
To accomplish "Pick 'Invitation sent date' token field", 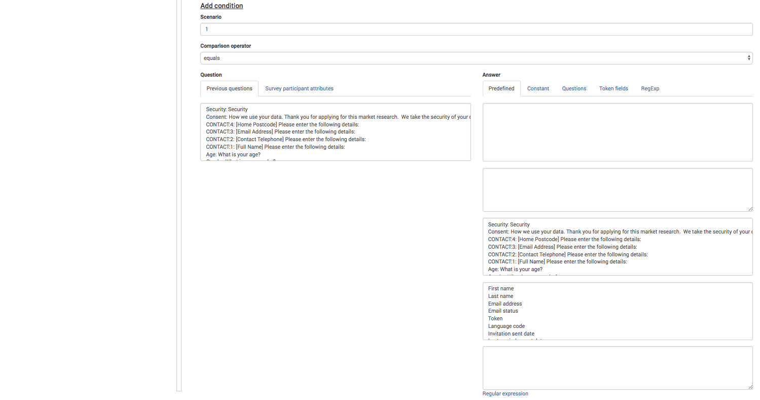I will coord(511,334).
